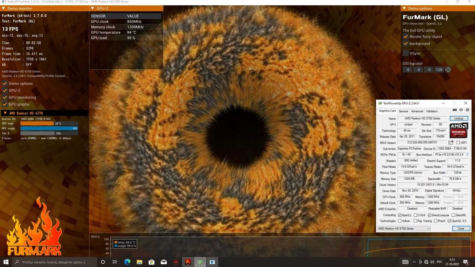Switch to the Sensors tab
This screenshot has height=267, width=475.
[x=403, y=111]
